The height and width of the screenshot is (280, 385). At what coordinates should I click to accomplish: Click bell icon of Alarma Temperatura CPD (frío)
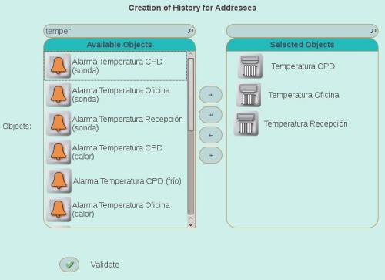59,180
